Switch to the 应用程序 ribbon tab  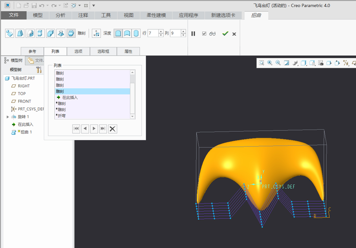(x=188, y=15)
